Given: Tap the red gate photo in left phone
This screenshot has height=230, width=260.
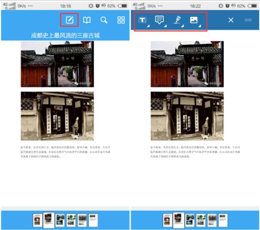Looking at the screenshot, I should click(x=57, y=64).
